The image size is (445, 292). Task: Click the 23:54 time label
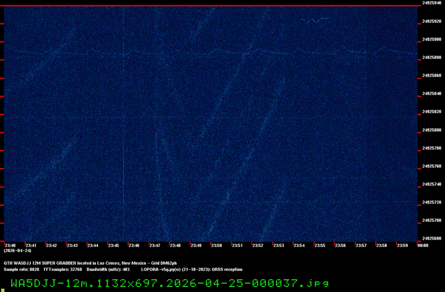pyautogui.click(x=299, y=245)
